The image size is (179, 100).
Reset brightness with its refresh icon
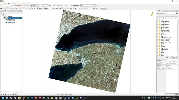tap(17, 8)
